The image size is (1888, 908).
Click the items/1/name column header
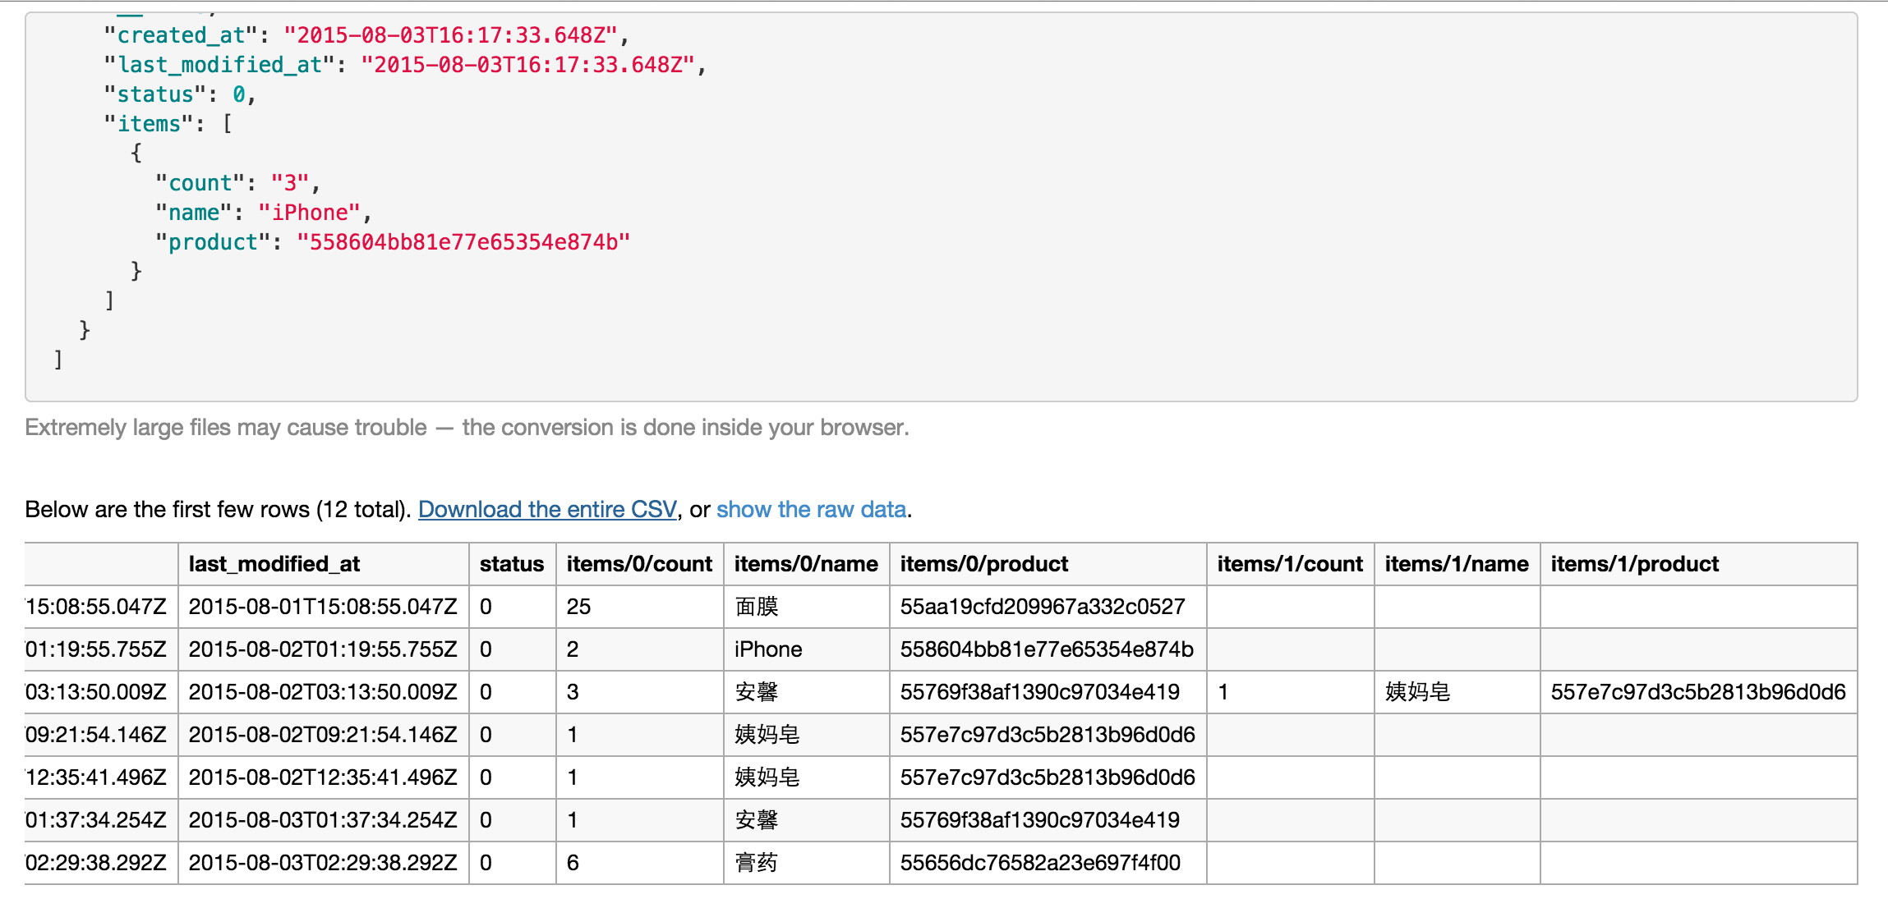[1456, 564]
